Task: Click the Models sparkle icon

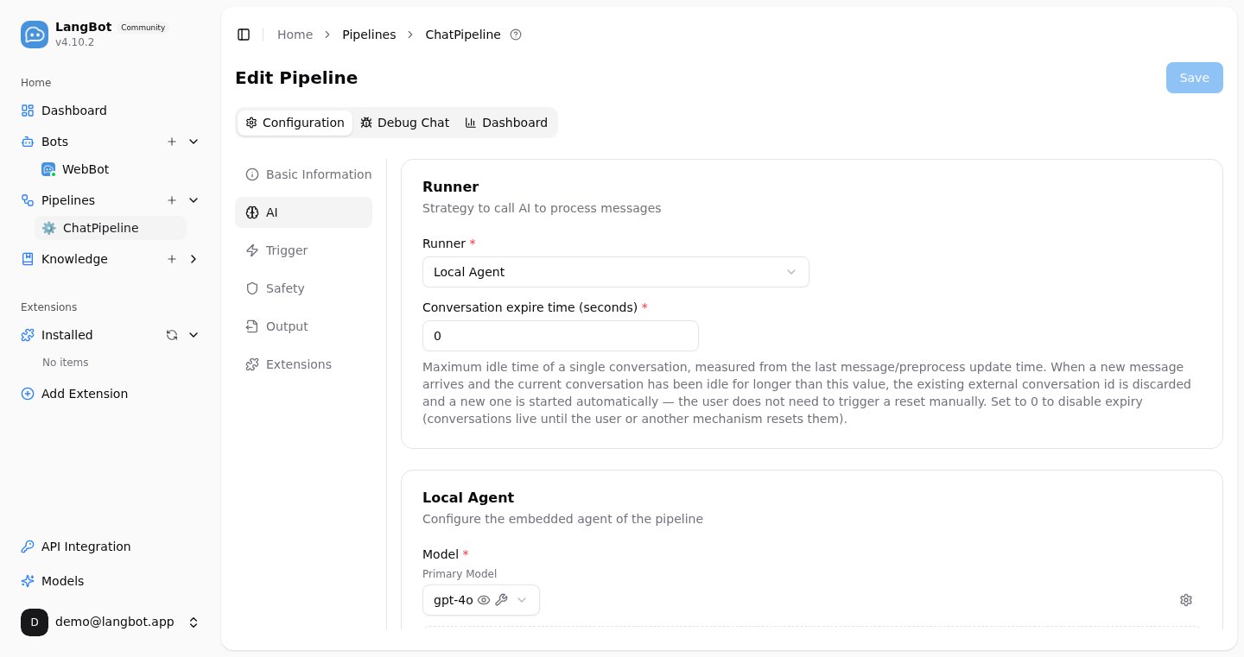Action: pos(28,581)
